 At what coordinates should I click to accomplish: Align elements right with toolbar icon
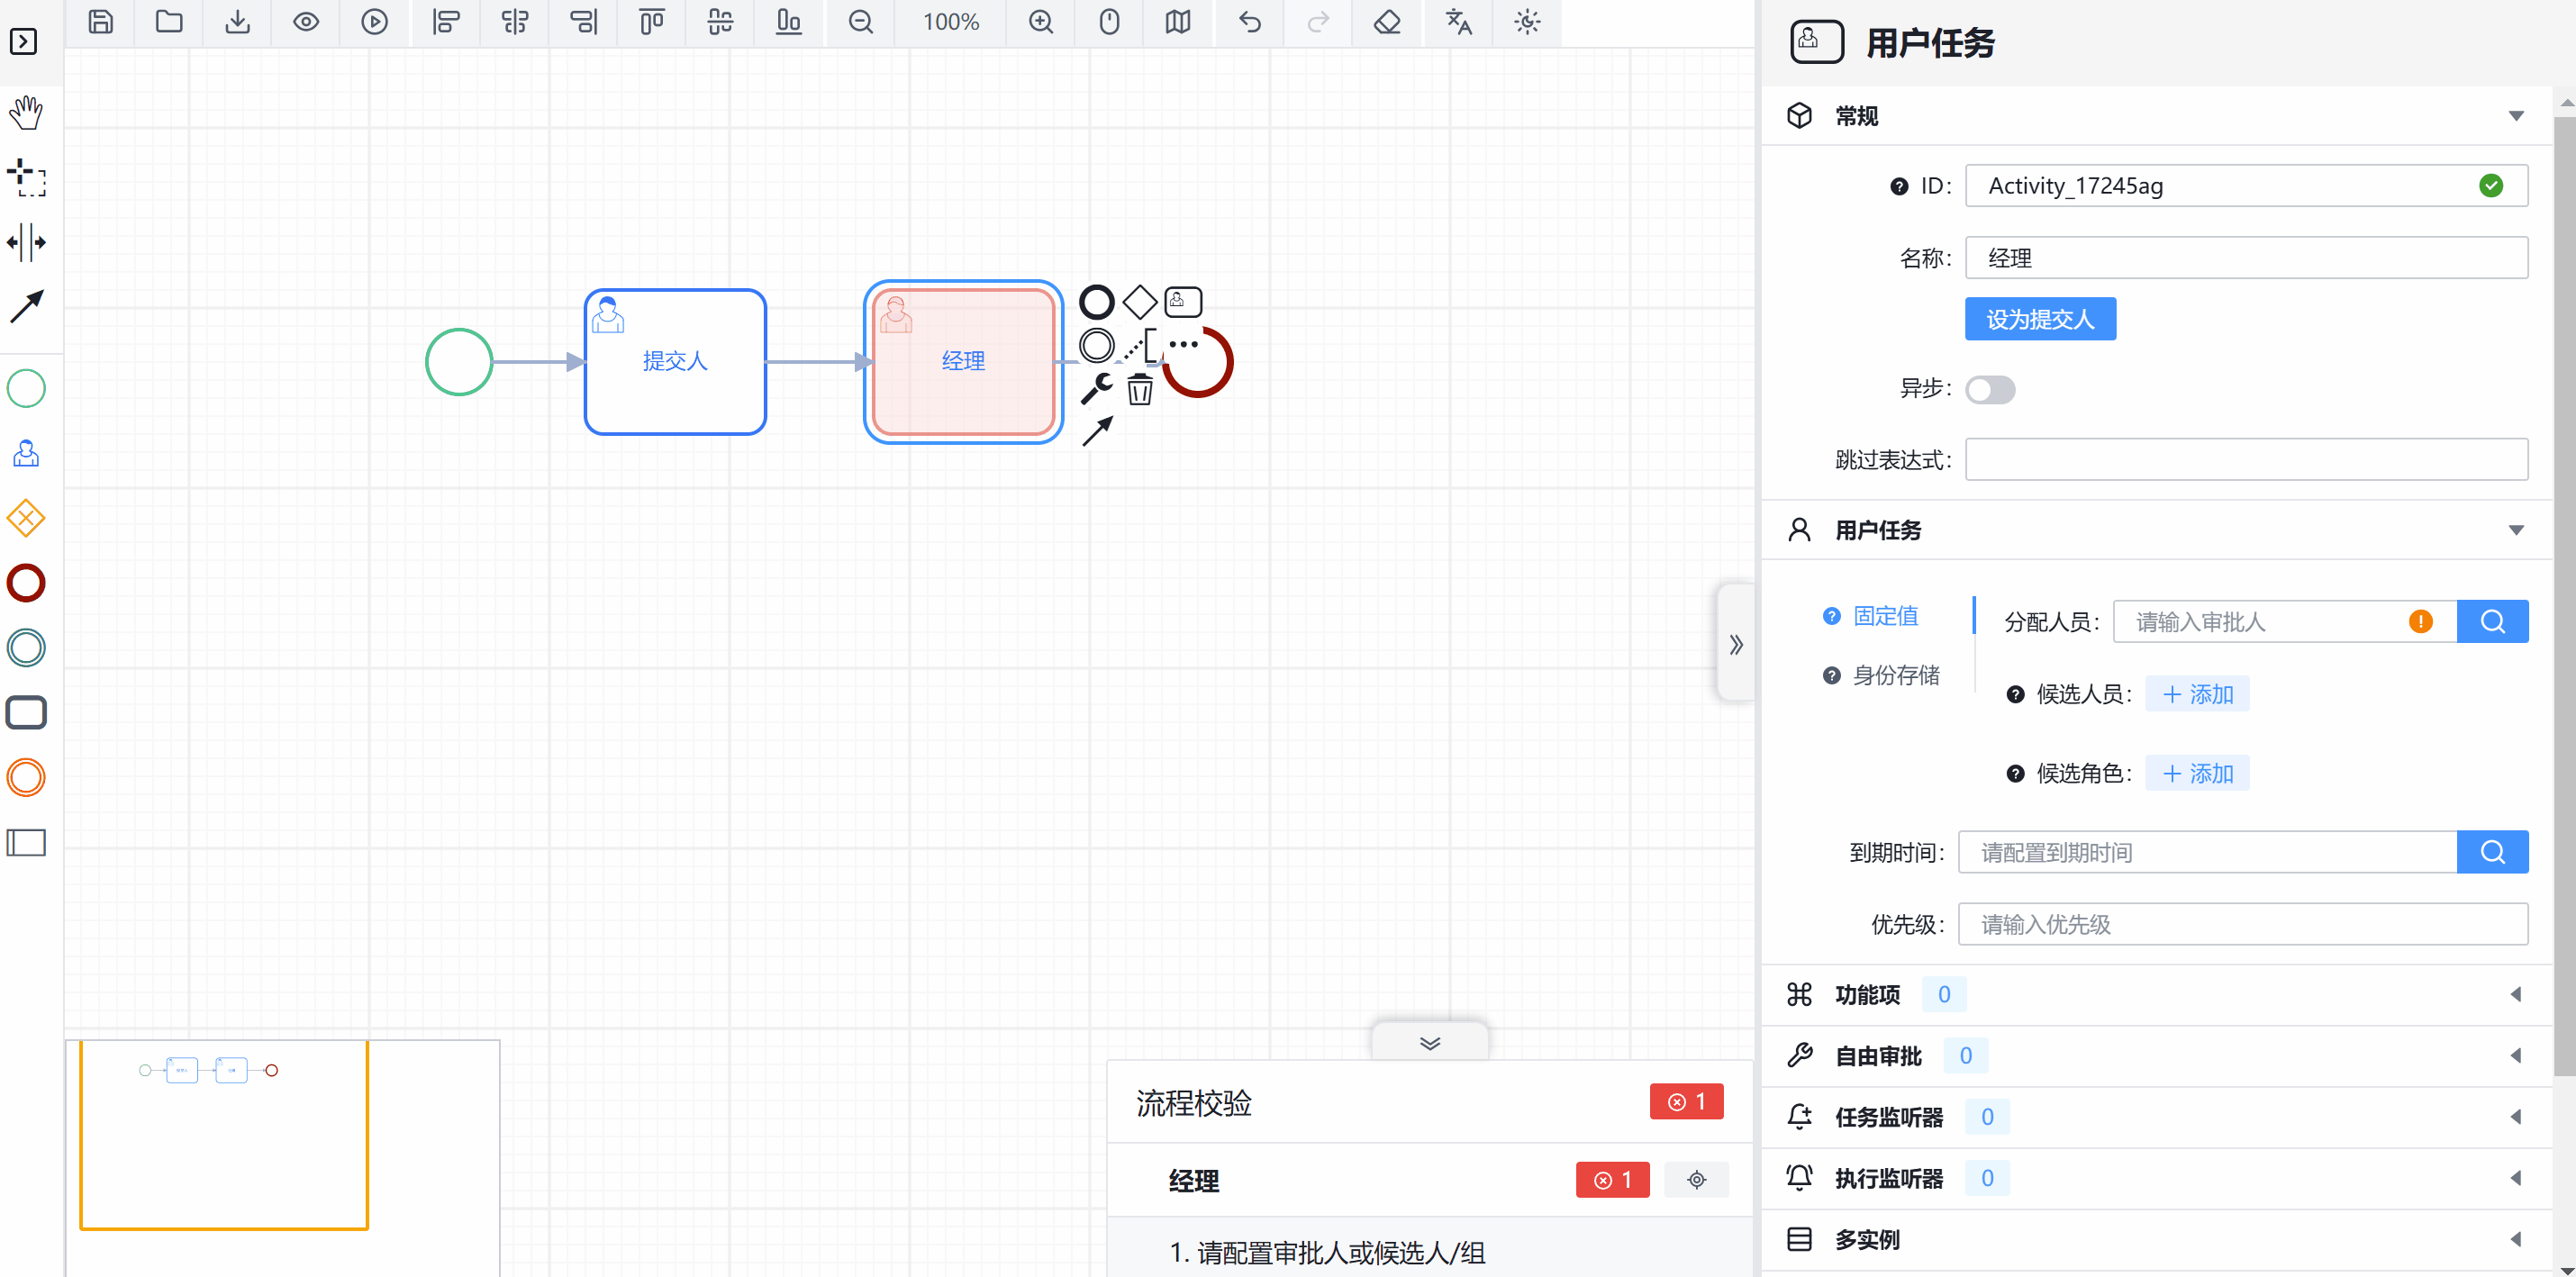583,22
